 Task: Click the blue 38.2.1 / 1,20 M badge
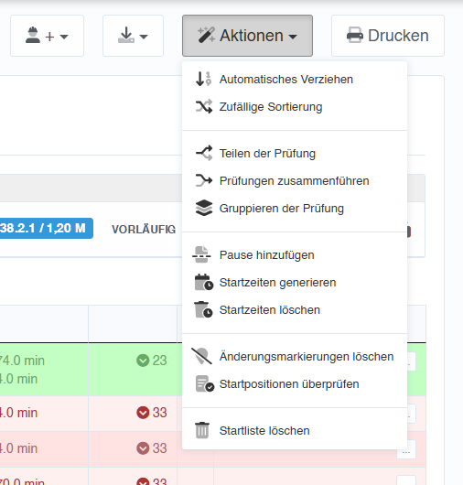(46, 228)
